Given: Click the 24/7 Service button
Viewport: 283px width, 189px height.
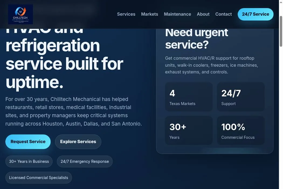Looking at the screenshot, I should (x=256, y=14).
